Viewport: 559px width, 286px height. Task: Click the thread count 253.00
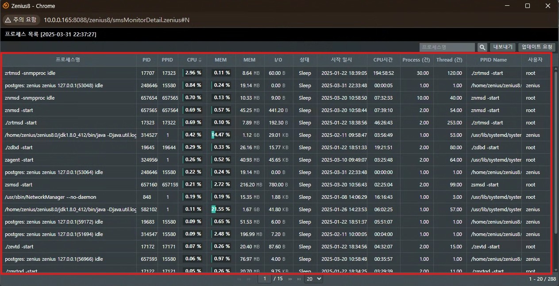(x=454, y=123)
